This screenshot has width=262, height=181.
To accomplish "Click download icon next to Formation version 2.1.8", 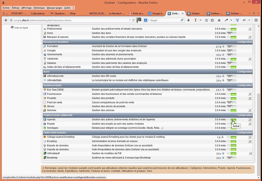I will 223,47.
